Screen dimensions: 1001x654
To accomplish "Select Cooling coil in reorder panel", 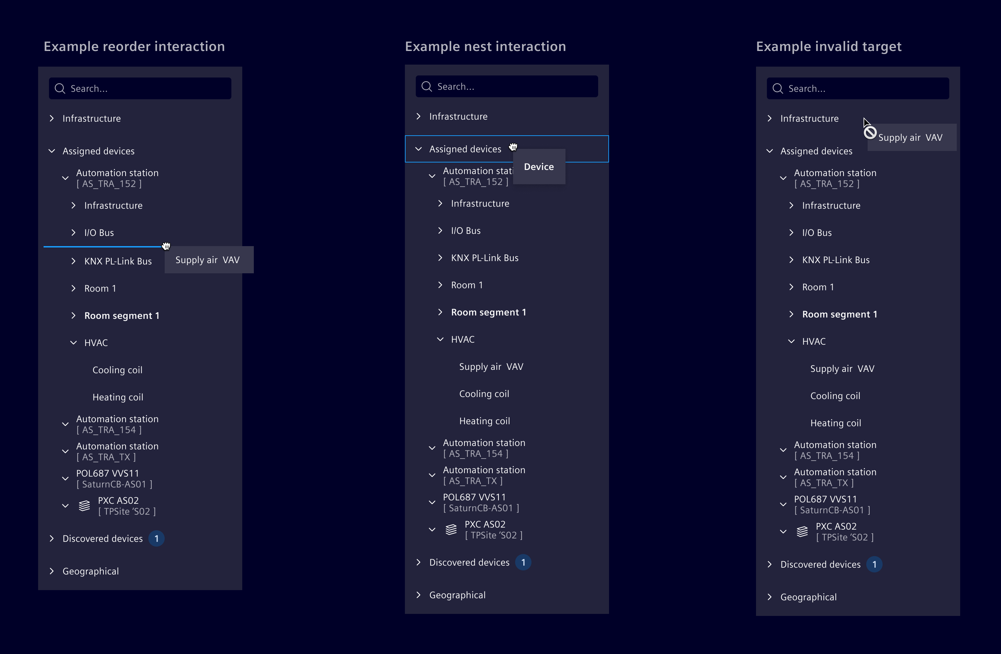I will (117, 370).
